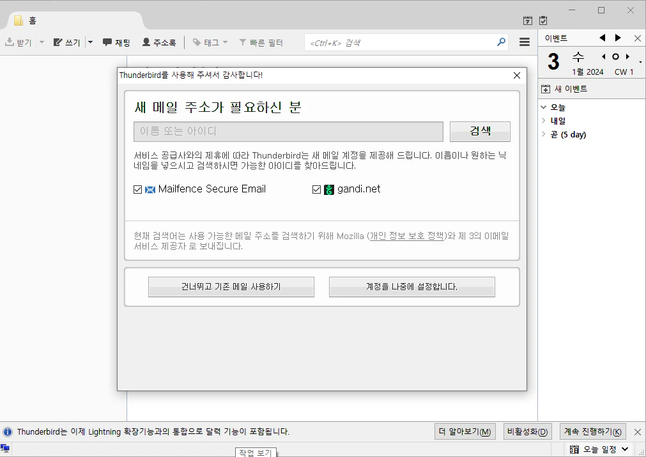Click the info icon in notification bar
Screen dimensions: 646x457
click(x=8, y=432)
